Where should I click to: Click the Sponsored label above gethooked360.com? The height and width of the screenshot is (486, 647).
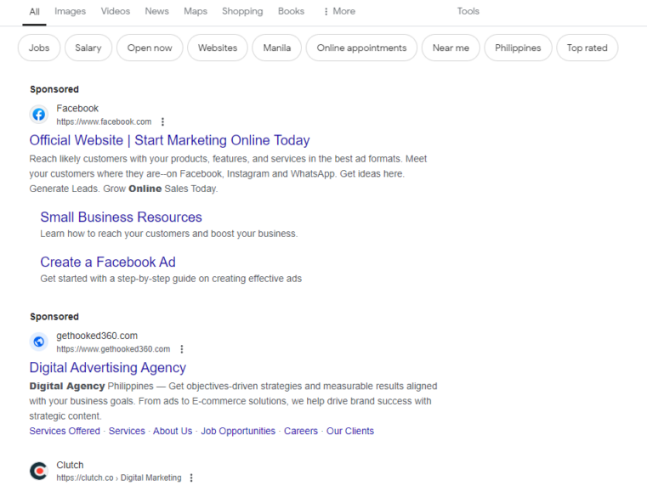click(x=54, y=317)
